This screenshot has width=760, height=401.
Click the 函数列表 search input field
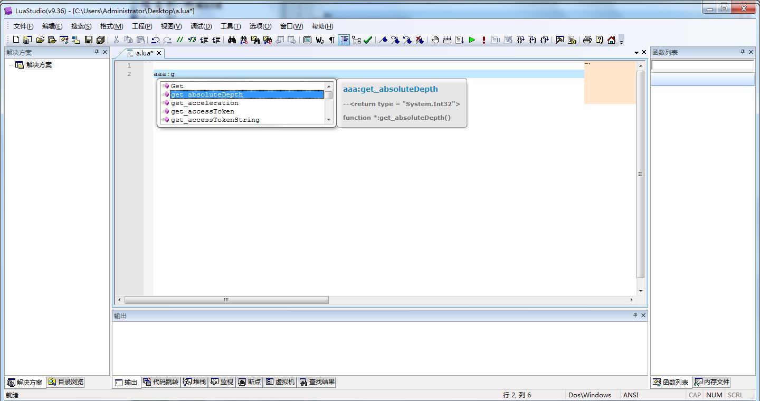click(702, 65)
